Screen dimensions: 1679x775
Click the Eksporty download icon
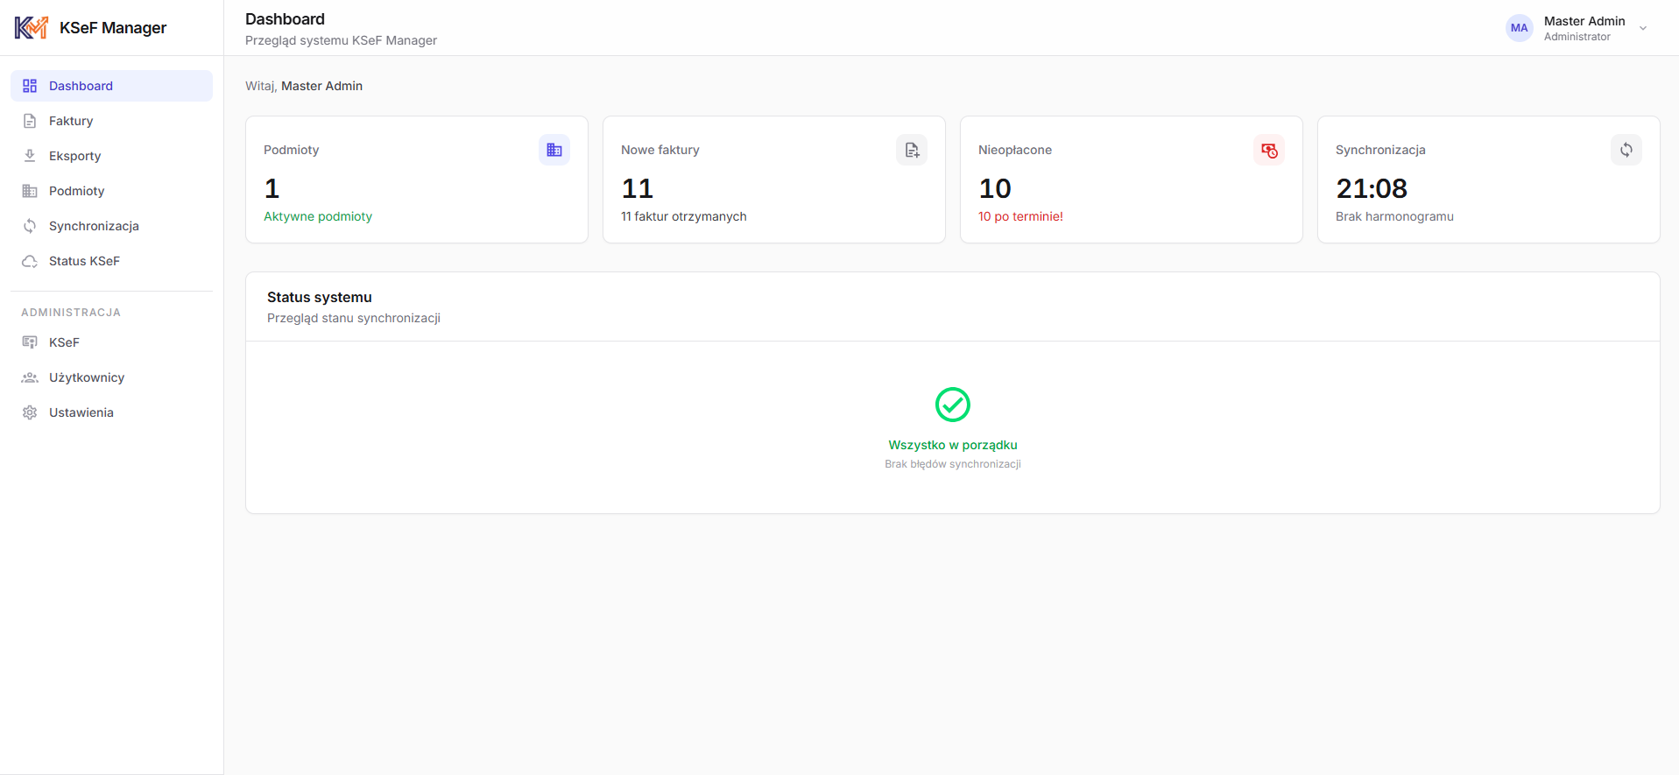(x=30, y=156)
